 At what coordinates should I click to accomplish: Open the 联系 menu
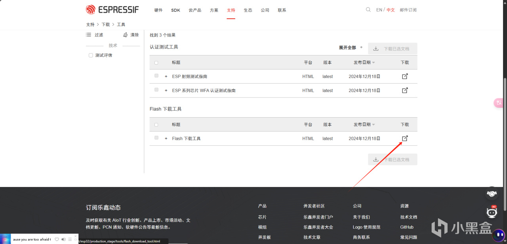click(282, 10)
